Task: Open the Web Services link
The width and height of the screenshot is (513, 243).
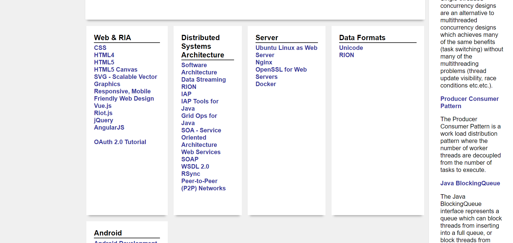Action: 201,152
